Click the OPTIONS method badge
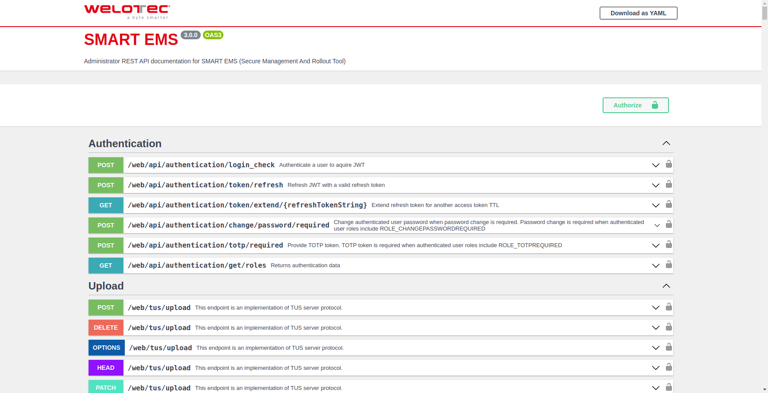The image size is (768, 393). tap(106, 348)
